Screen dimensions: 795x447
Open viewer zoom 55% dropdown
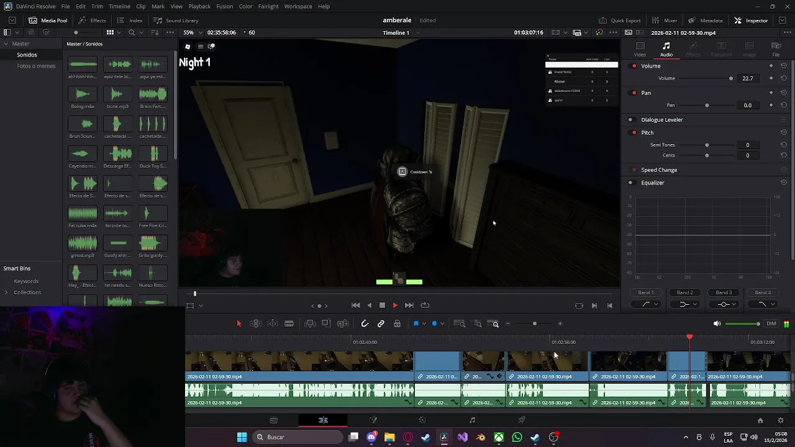point(191,32)
